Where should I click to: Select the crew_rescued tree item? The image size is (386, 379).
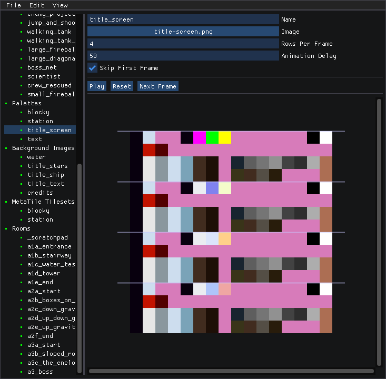(49, 85)
